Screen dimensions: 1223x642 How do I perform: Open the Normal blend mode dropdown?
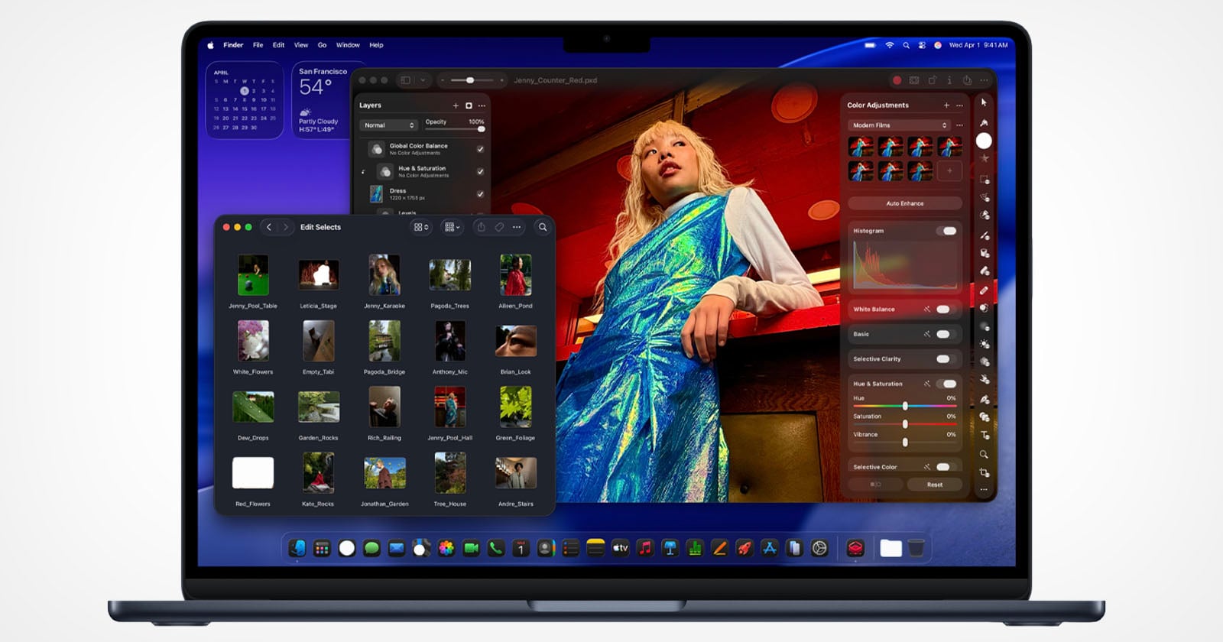click(389, 125)
